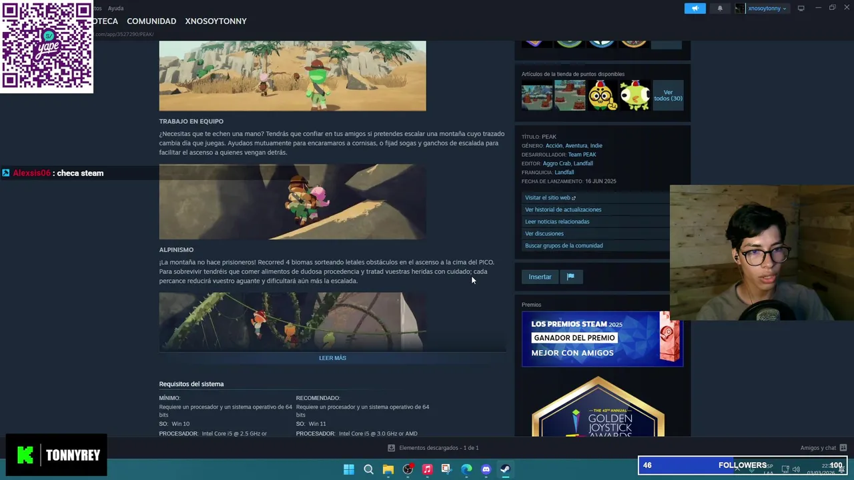Click the Amigos y chat icon
This screenshot has height=480, width=854.
click(843, 448)
